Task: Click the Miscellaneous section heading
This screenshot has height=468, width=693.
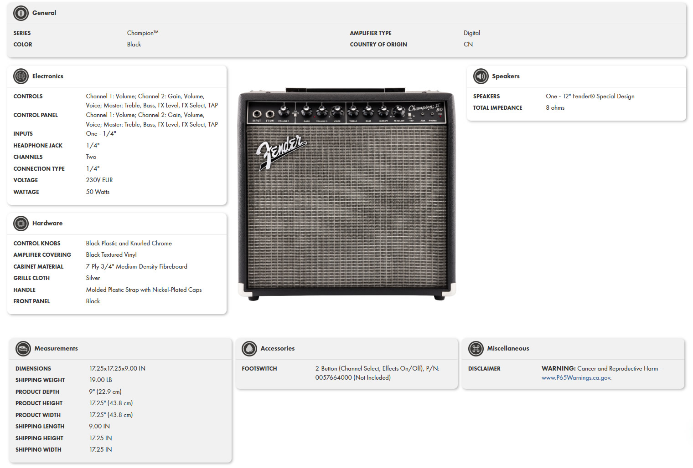Action: pyautogui.click(x=508, y=348)
